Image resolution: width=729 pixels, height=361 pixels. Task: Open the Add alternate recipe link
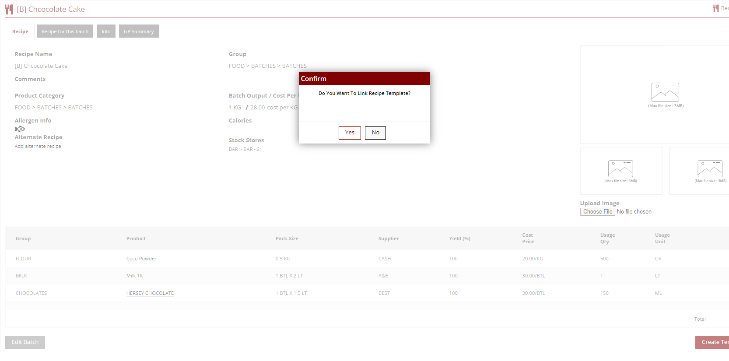coord(38,146)
